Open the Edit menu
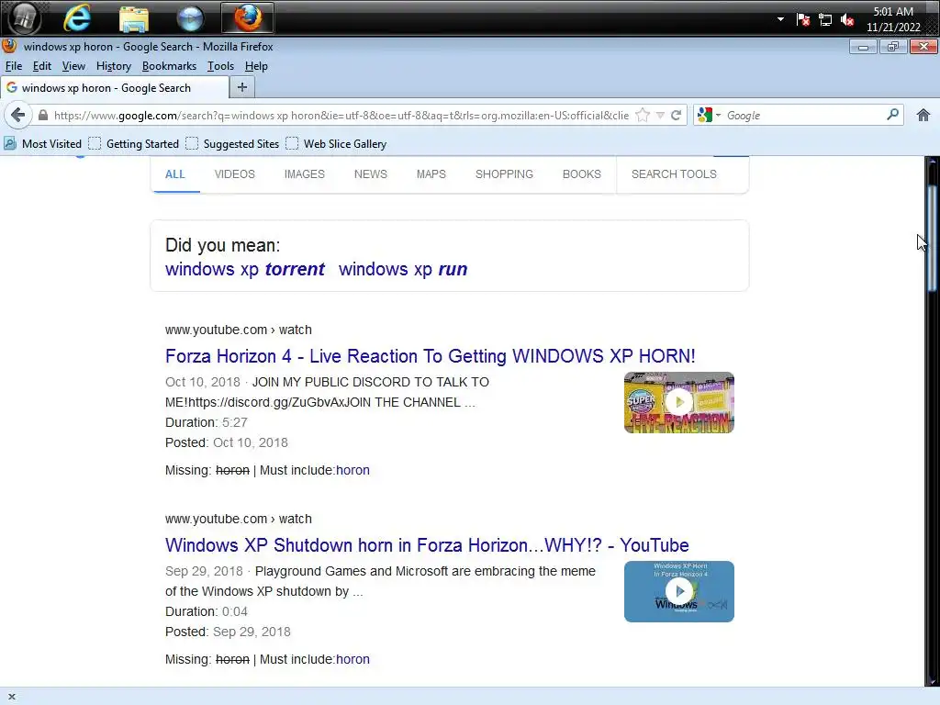 point(42,66)
